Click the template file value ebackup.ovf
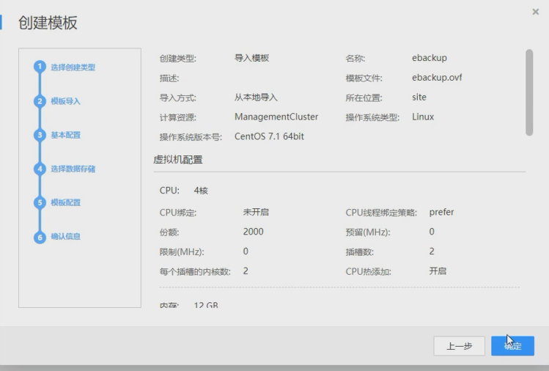Viewport: 549px width, 371px height. (437, 78)
